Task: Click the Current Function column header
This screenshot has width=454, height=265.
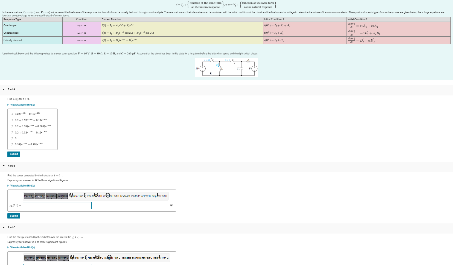Action: [182, 19]
